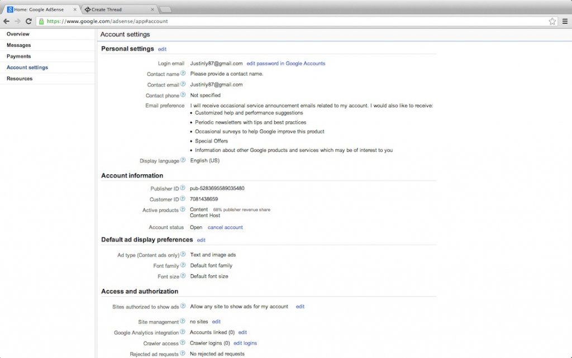
Task: Click the edit logins link
Action: pyautogui.click(x=245, y=343)
